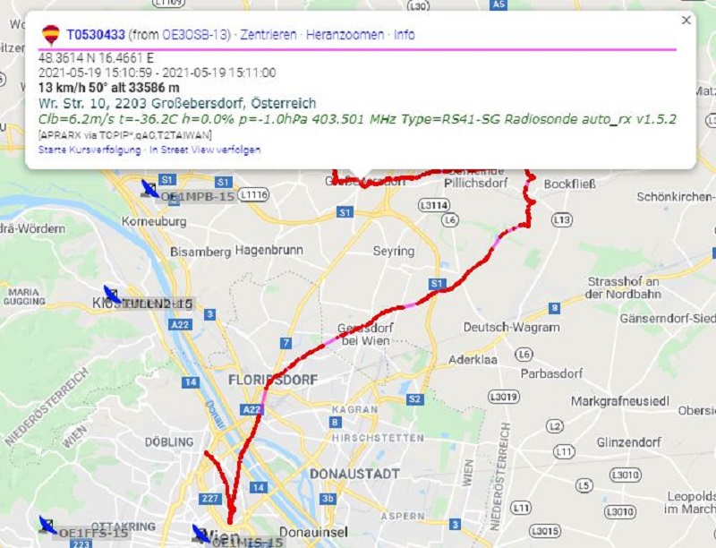
Task: Click Heranzoomen to zoom in
Action: coord(345,35)
